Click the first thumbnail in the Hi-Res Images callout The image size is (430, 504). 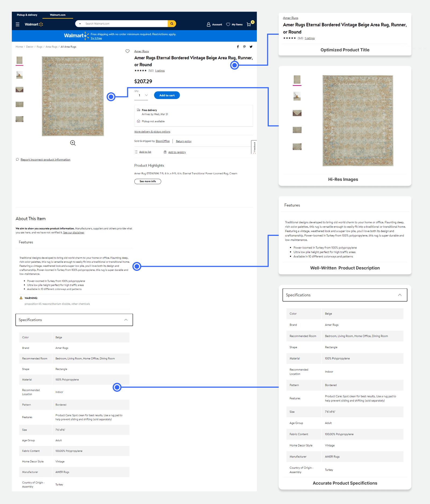(297, 80)
